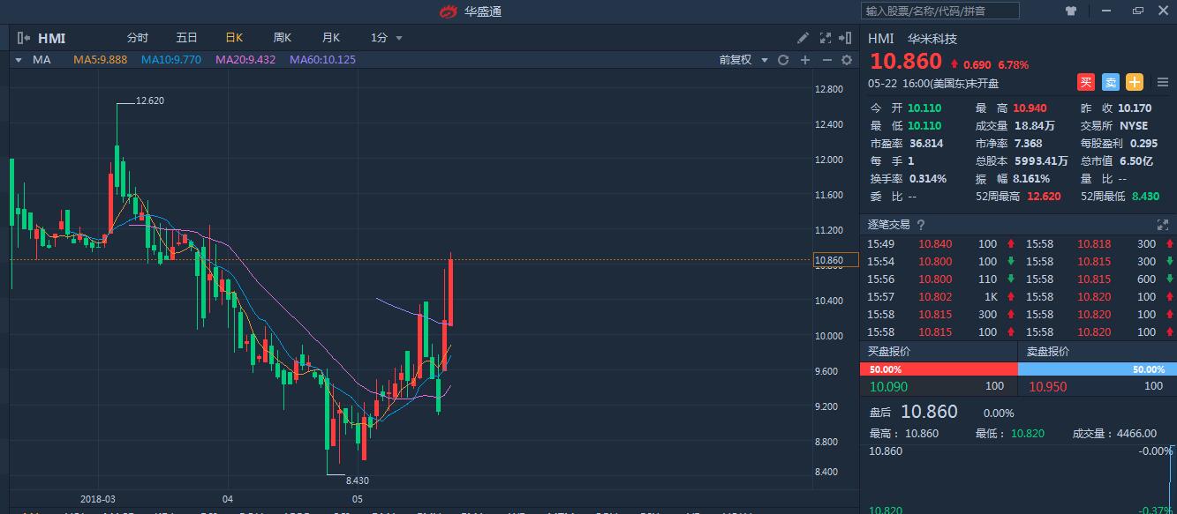Screen dimensions: 1177x514
Task: Click the 15:54 trade row
Action: (x=940, y=262)
